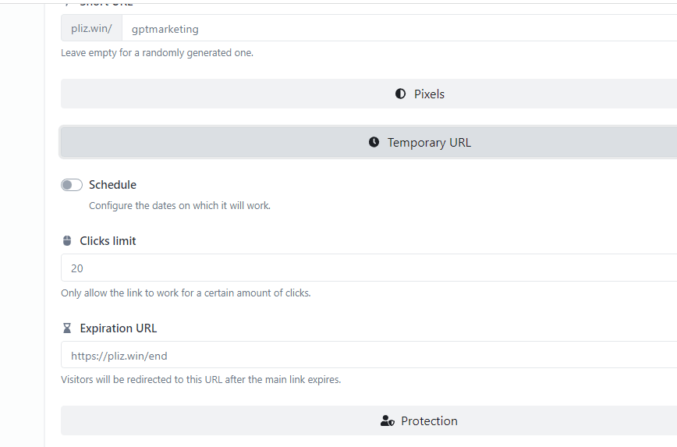
Task: Click the clock icon beside Temporary URL
Action: (x=374, y=142)
